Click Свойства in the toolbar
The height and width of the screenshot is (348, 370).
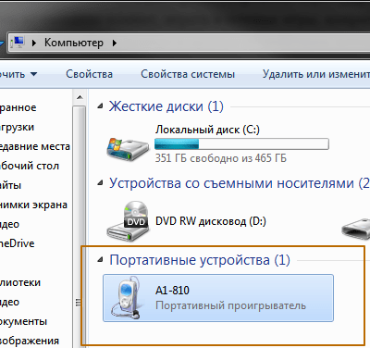89,74
